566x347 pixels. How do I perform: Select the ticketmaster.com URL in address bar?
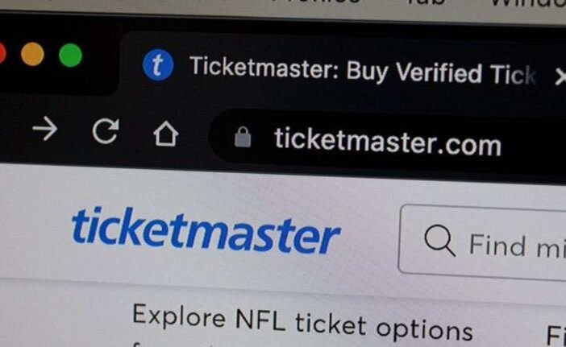tap(388, 143)
